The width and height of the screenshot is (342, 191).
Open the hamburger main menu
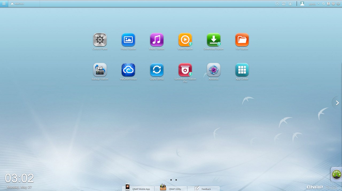pos(4,4)
